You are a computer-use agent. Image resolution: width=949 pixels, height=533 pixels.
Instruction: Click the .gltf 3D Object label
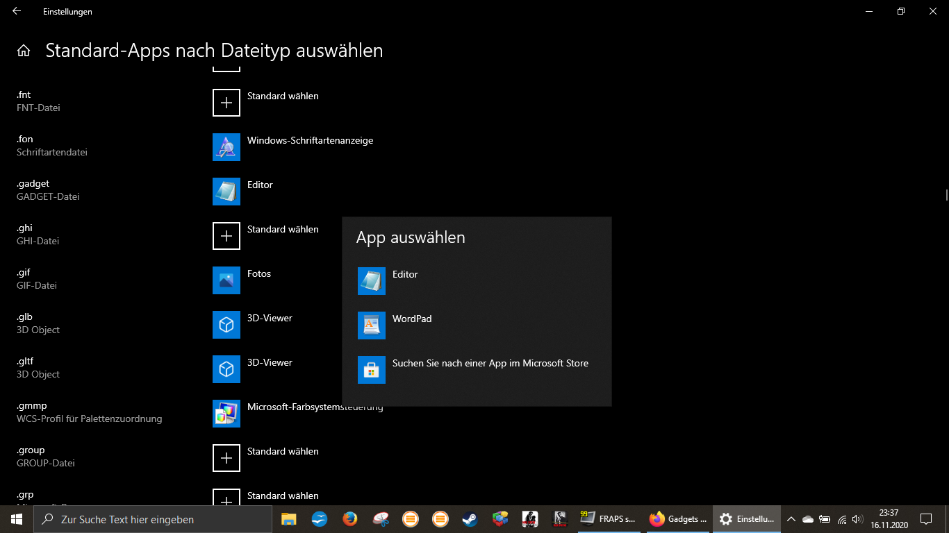coord(38,368)
